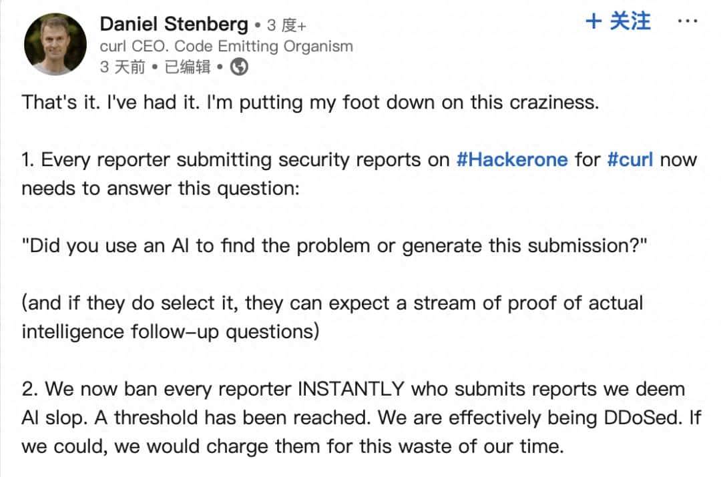Click the name Daniel Stenberg
The image size is (721, 477).
coord(173,23)
